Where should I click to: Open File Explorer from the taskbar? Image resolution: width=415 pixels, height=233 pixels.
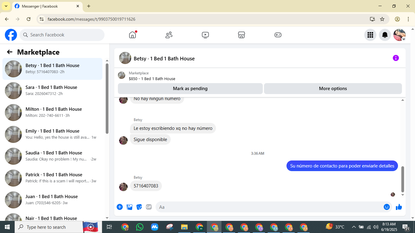click(x=184, y=227)
